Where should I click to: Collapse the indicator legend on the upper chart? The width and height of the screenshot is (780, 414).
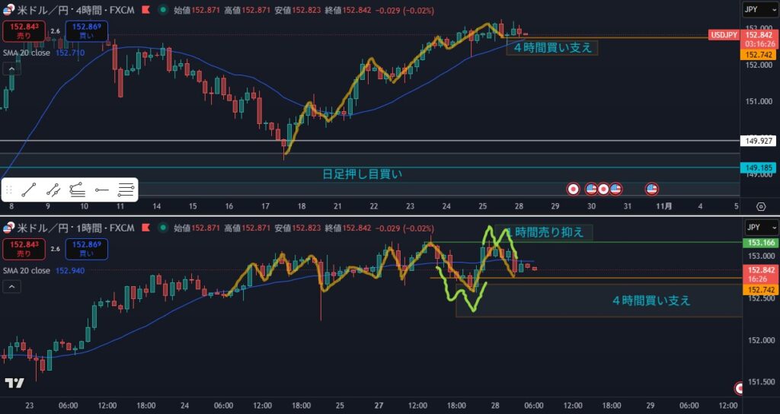coord(11,68)
